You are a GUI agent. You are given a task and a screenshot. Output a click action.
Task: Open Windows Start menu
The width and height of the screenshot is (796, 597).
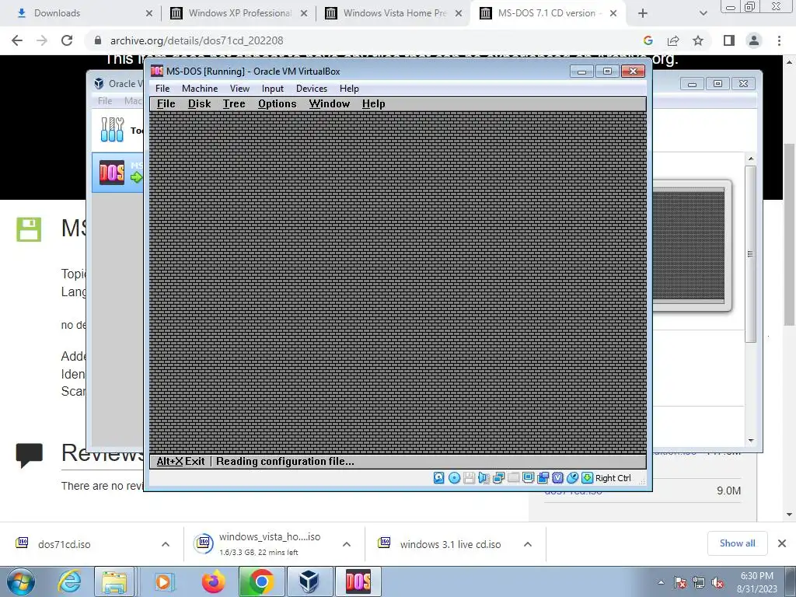(x=20, y=581)
